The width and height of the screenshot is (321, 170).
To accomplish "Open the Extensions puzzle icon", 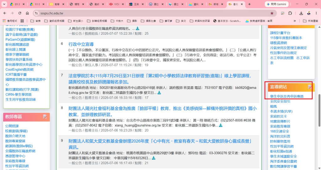I will 290,13.
